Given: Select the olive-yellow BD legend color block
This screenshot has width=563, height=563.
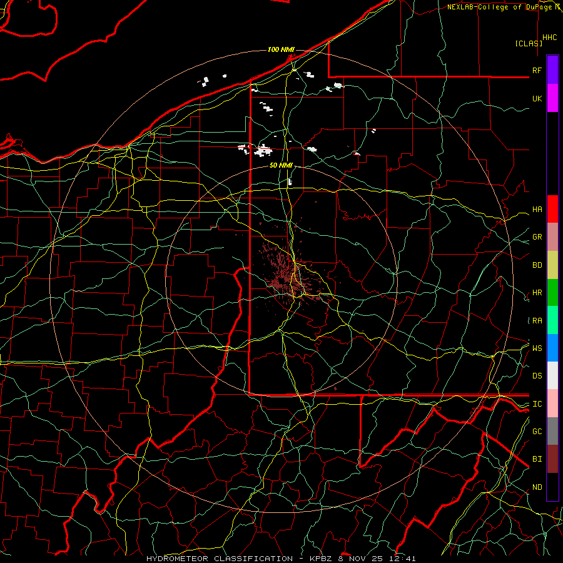Looking at the screenshot, I should click(x=552, y=265).
